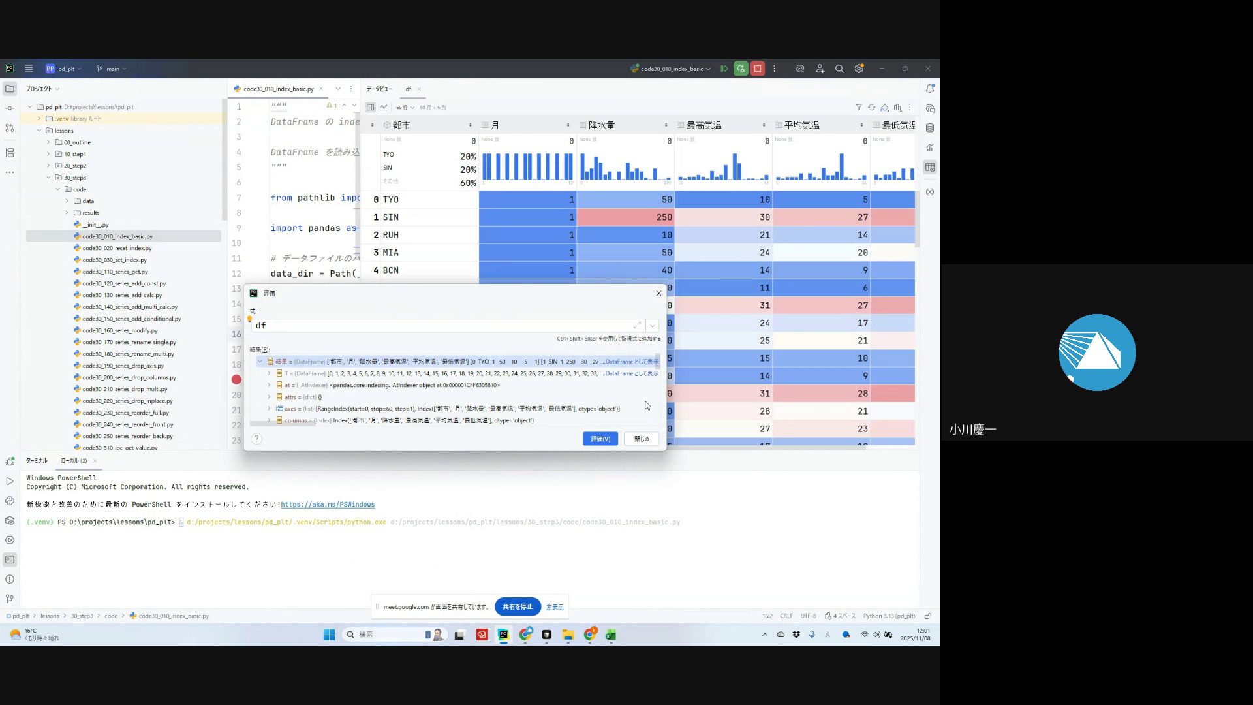The height and width of the screenshot is (705, 1253).
Task: Refresh the df data view
Action: 871,107
